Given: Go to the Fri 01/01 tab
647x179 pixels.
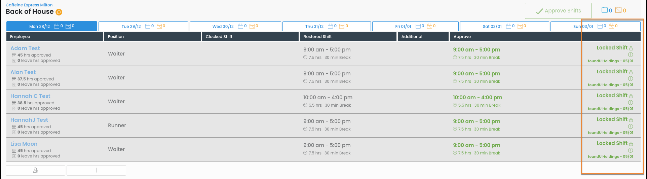Looking at the screenshot, I should tap(416, 26).
